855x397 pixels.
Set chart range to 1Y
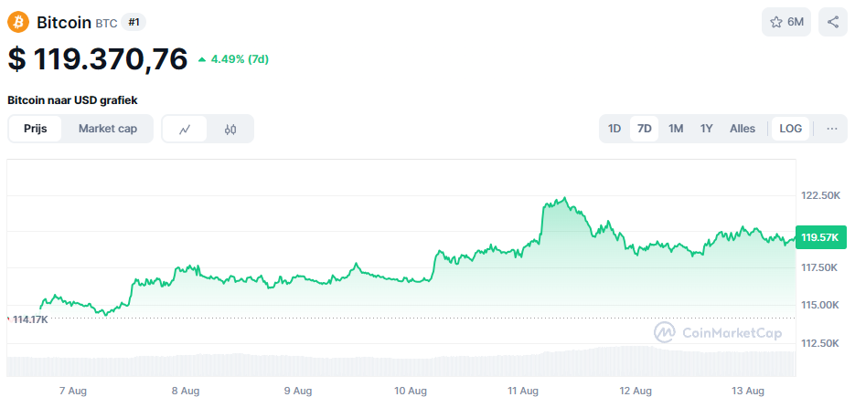[706, 129]
